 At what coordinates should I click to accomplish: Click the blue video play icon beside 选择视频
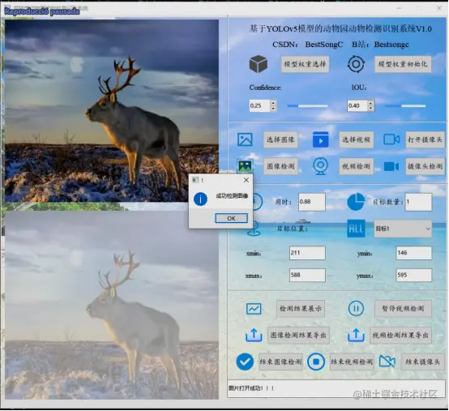click(320, 139)
